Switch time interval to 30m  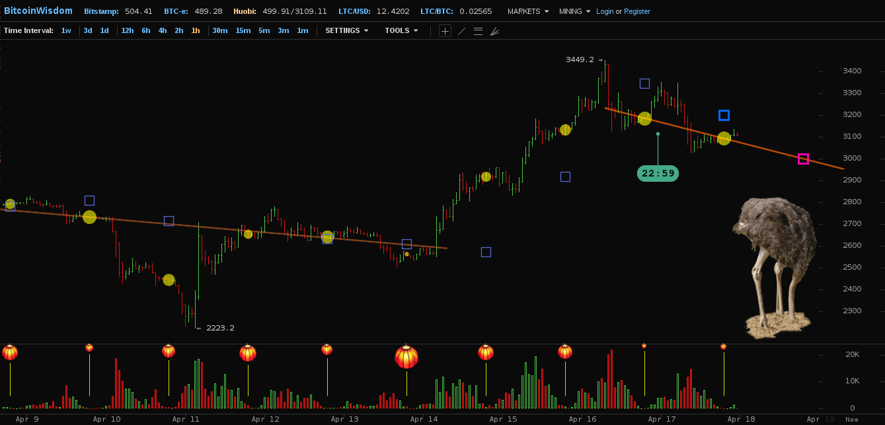coord(219,30)
